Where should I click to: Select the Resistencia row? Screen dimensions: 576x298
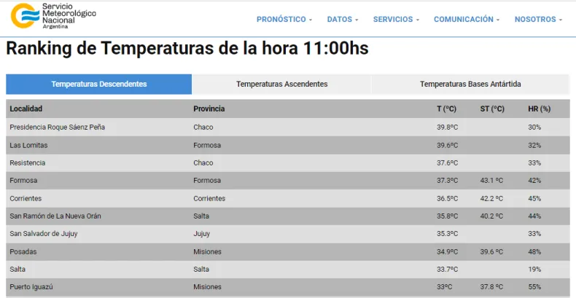point(28,163)
